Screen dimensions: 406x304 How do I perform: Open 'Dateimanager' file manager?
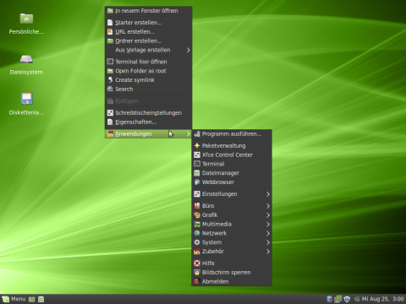click(232, 173)
